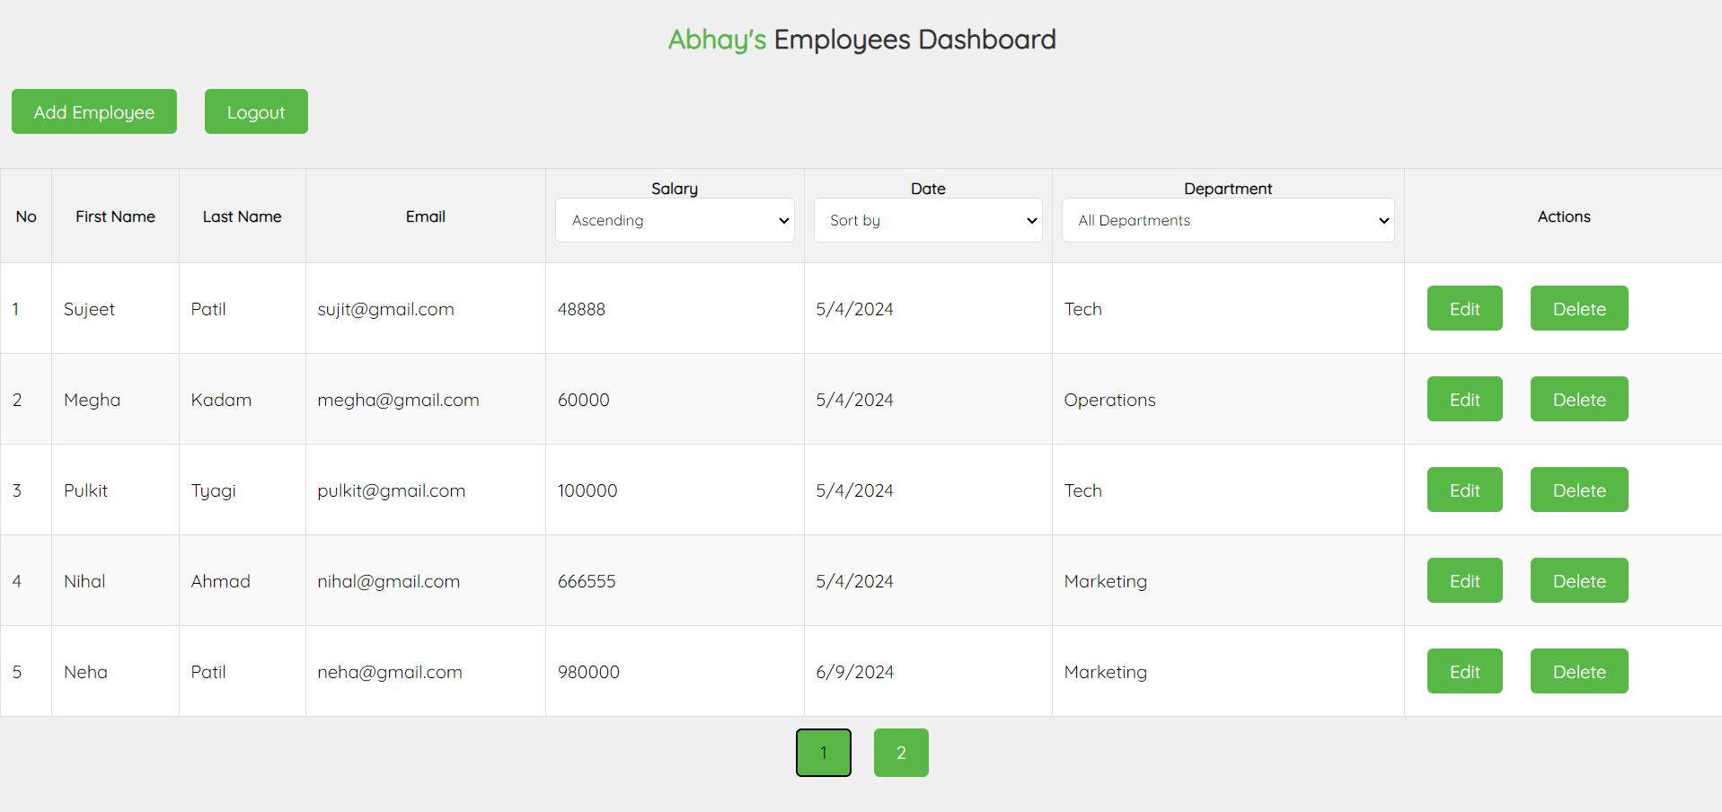
Task: Edit Neha Patil's record
Action: coord(1463,671)
